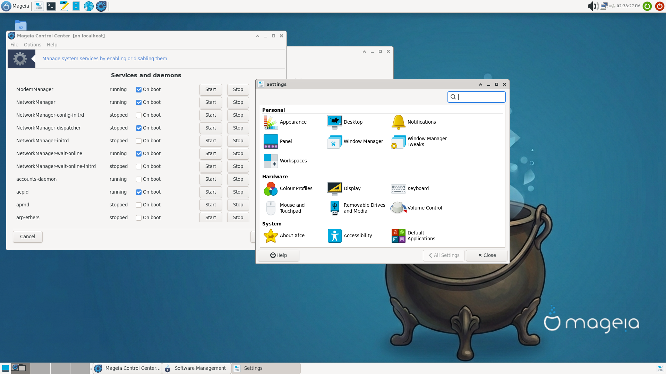Launch text editor with pencil icon
The height and width of the screenshot is (374, 666).
tap(64, 6)
